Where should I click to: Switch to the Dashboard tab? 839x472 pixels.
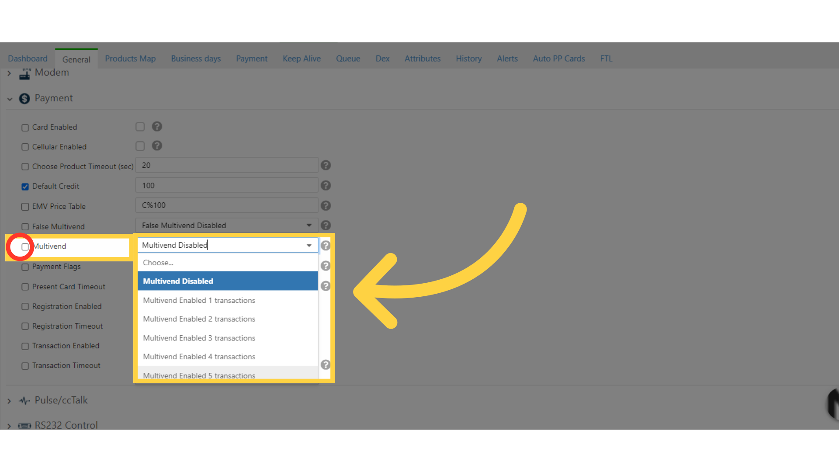click(x=28, y=59)
